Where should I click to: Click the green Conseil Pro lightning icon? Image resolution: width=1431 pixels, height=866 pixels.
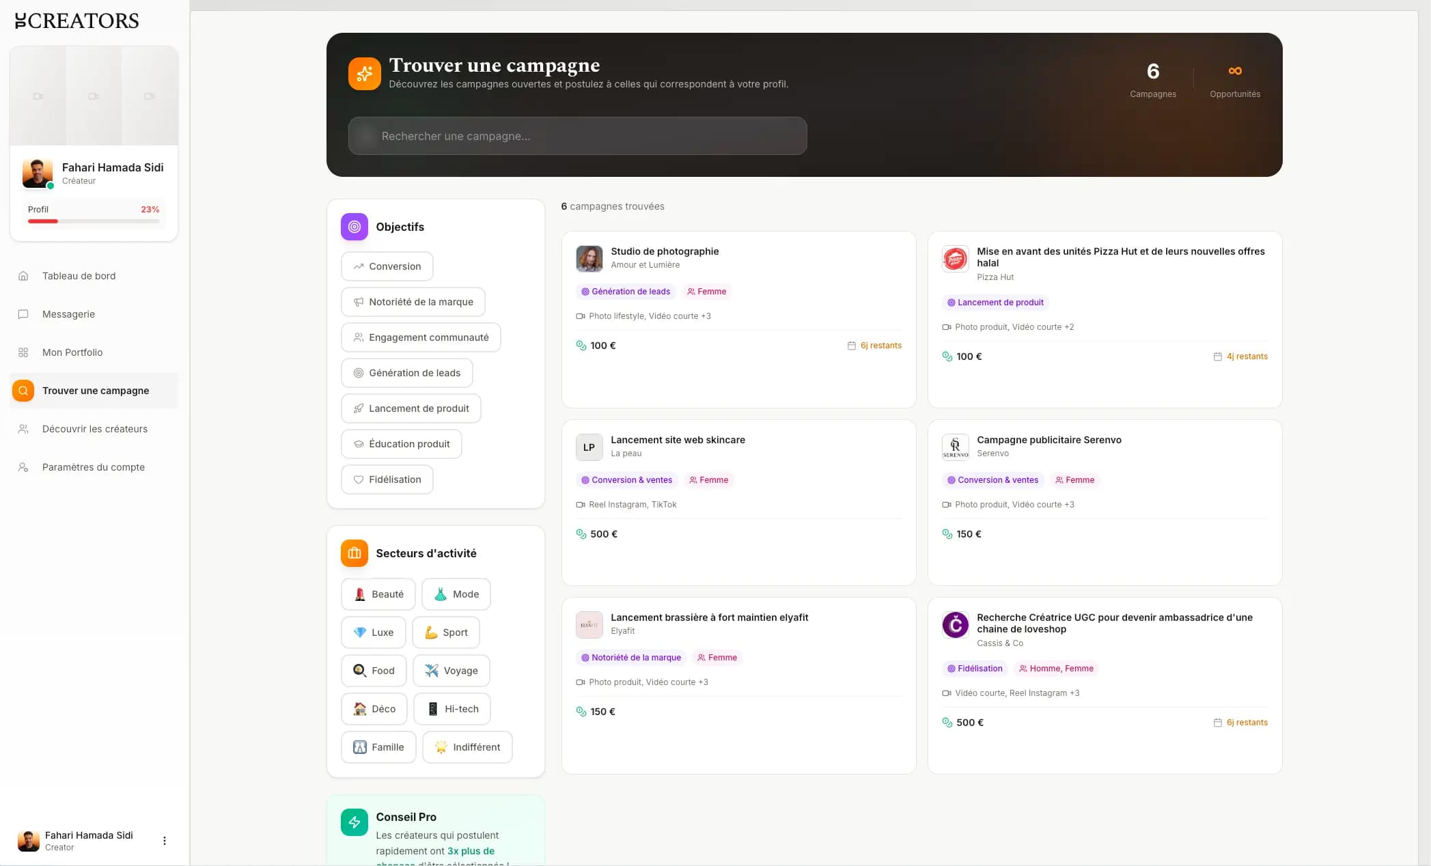354,822
